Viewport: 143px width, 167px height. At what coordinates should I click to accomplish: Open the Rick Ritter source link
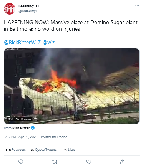click(x=21, y=128)
